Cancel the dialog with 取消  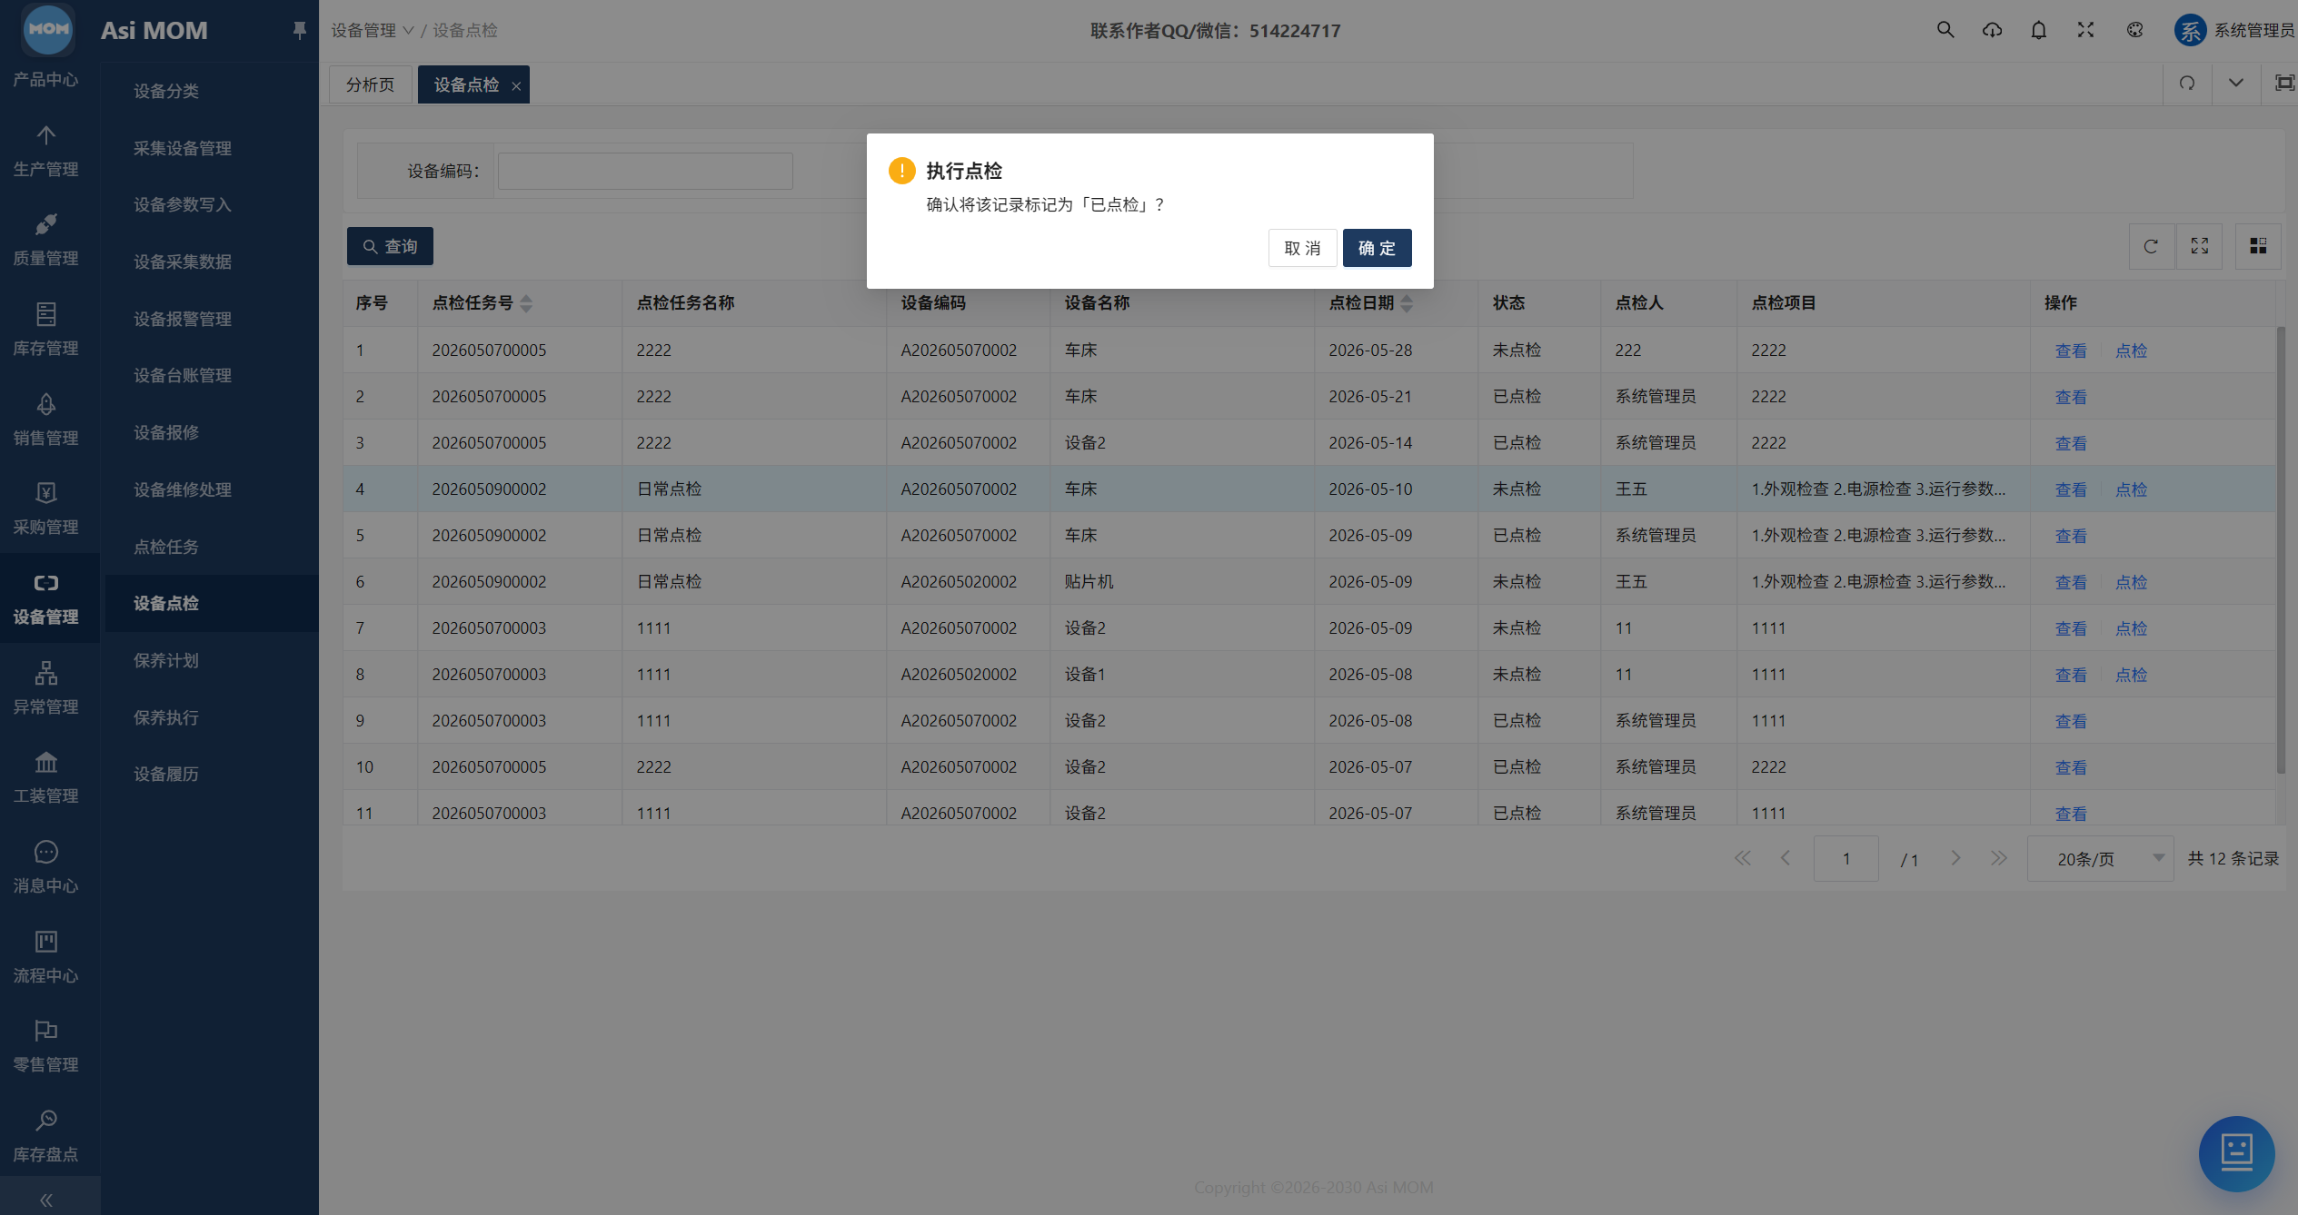point(1302,248)
